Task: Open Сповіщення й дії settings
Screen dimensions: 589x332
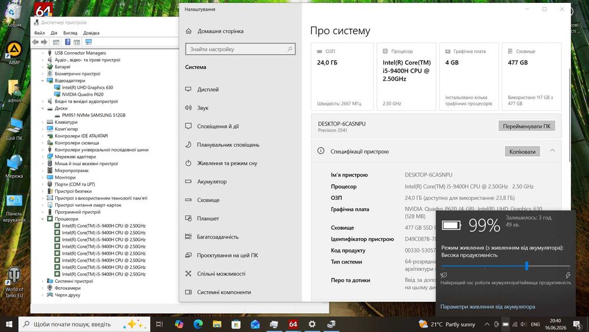Action: pyautogui.click(x=218, y=126)
